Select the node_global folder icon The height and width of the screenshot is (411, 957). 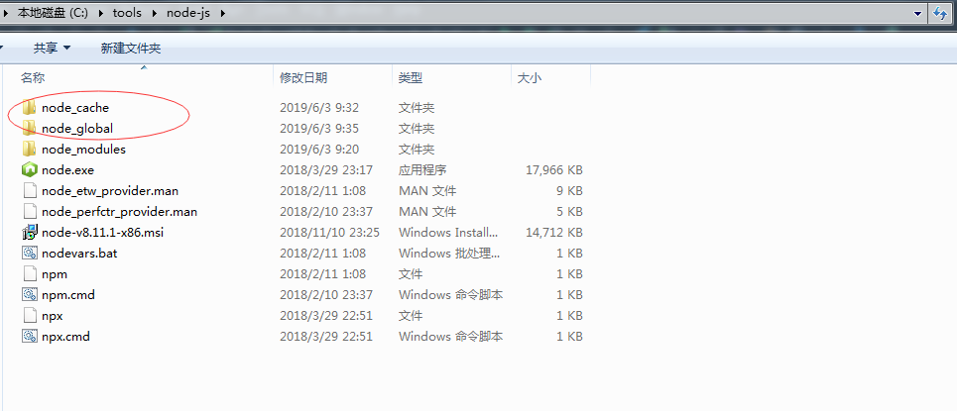[x=29, y=128]
